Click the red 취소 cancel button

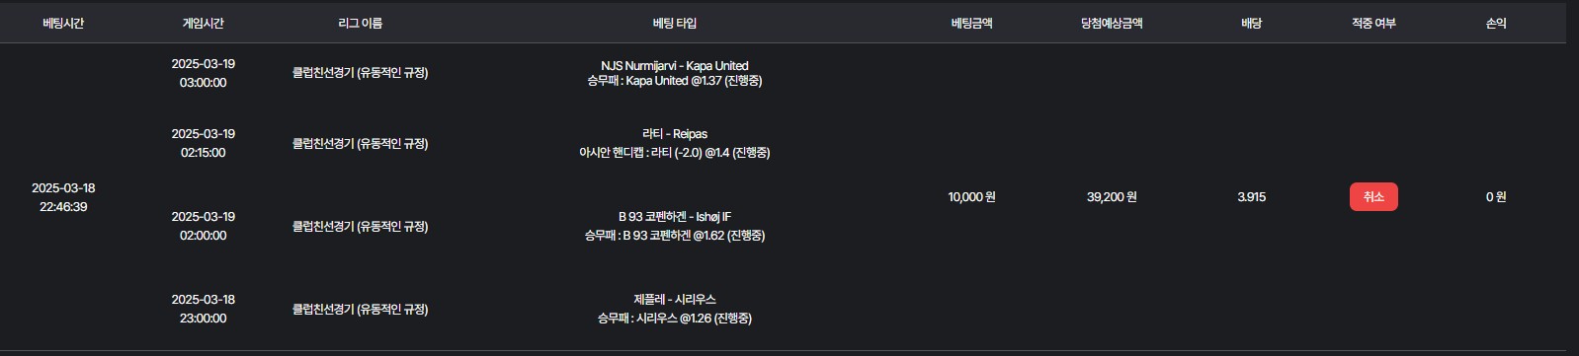coord(1373,196)
